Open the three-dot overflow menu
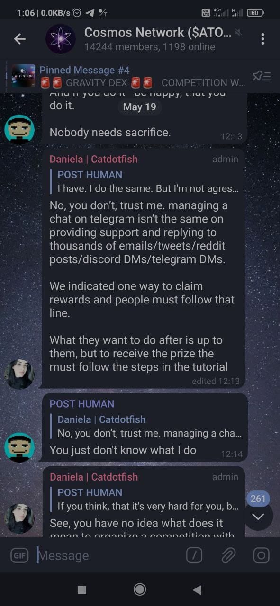The width and height of the screenshot is (280, 606). point(262,39)
